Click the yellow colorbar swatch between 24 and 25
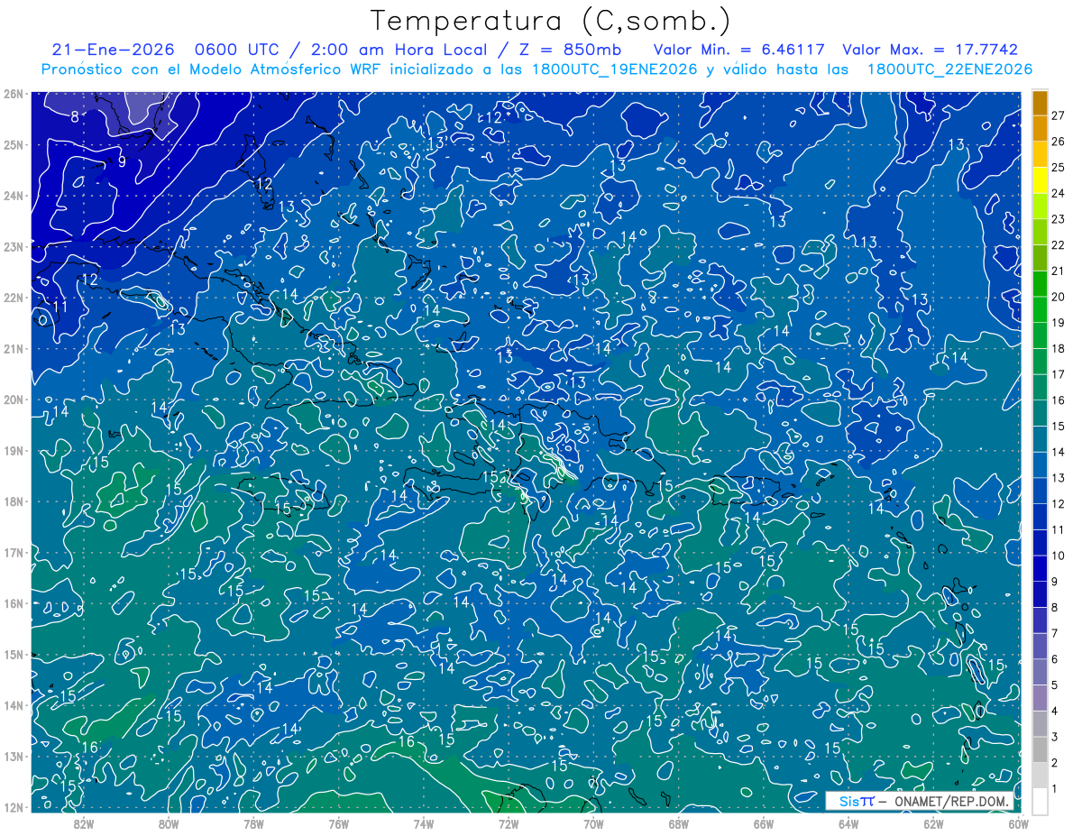Viewport: 1082px width, 836px height. tap(1041, 180)
